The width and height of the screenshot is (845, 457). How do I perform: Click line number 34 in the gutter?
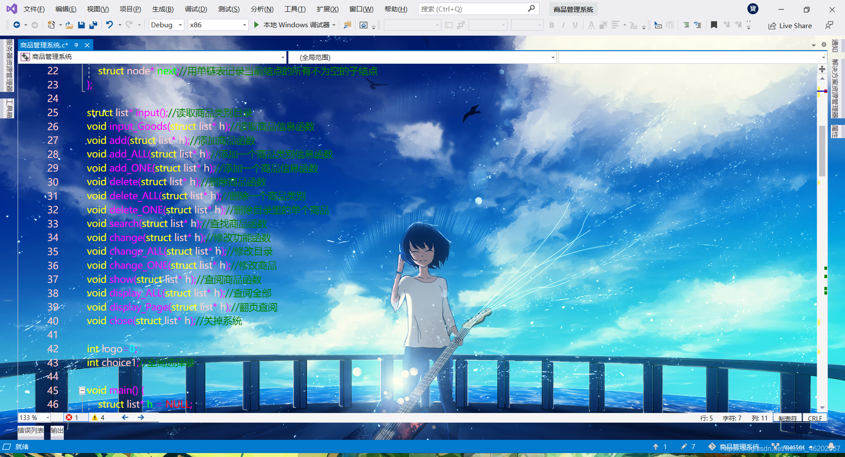tap(53, 238)
